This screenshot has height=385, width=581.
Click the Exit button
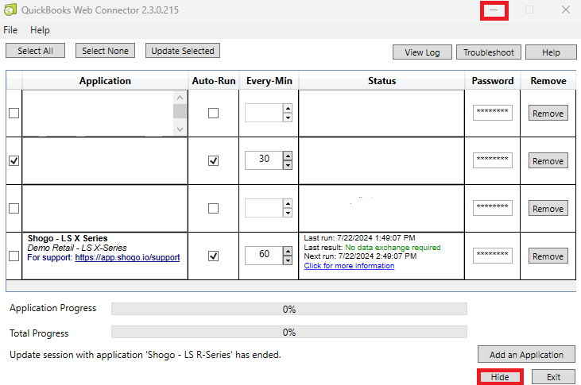pos(554,377)
